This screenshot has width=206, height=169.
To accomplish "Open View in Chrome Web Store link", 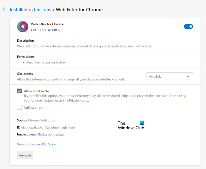I will pyautogui.click(x=36, y=144).
